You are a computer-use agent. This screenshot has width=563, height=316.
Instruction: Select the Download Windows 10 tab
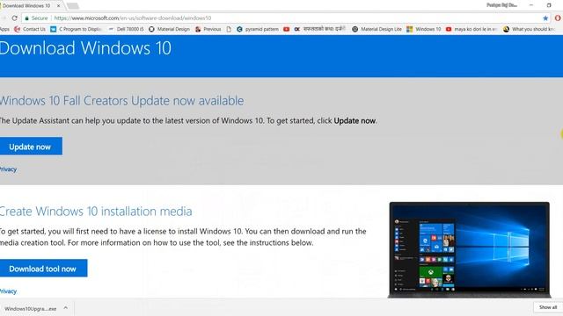pos(28,6)
